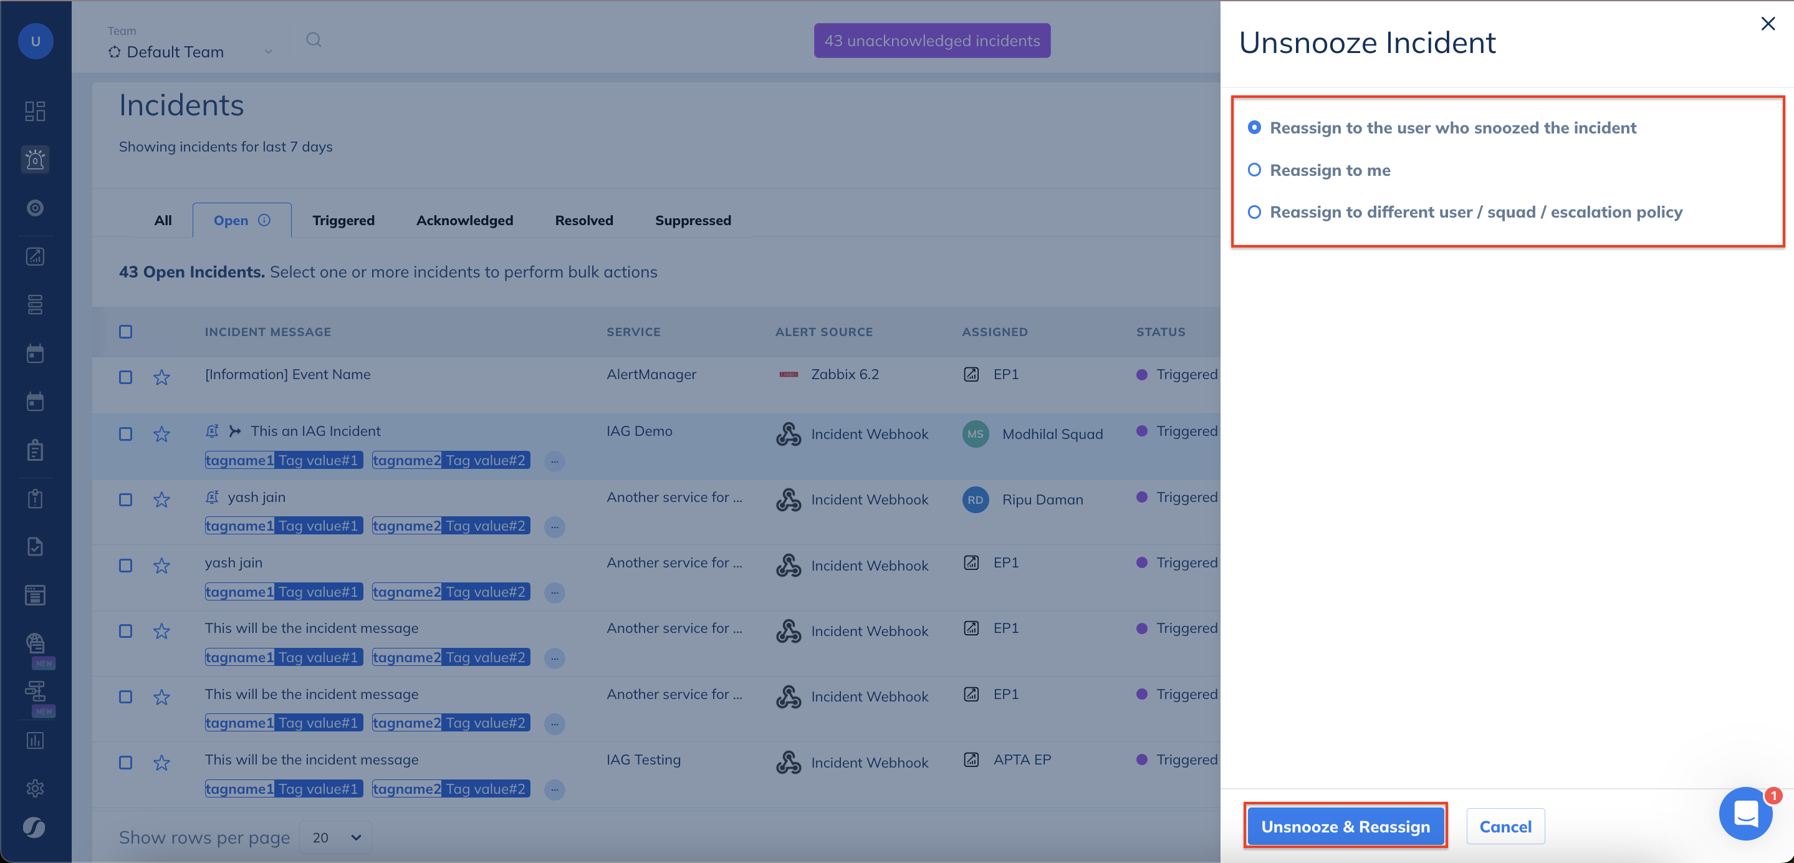Screen dimensions: 1794x863
Task: Click the info icon on the Open tab
Action: tap(264, 220)
